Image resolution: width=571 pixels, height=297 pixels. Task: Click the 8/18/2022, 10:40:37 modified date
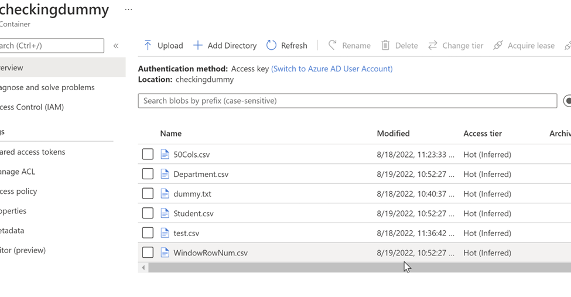(x=415, y=194)
